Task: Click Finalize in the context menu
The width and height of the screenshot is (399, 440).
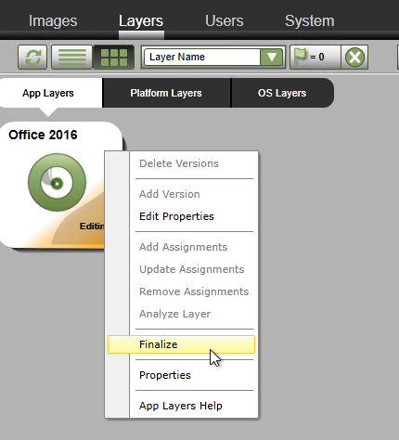Action: (181, 344)
